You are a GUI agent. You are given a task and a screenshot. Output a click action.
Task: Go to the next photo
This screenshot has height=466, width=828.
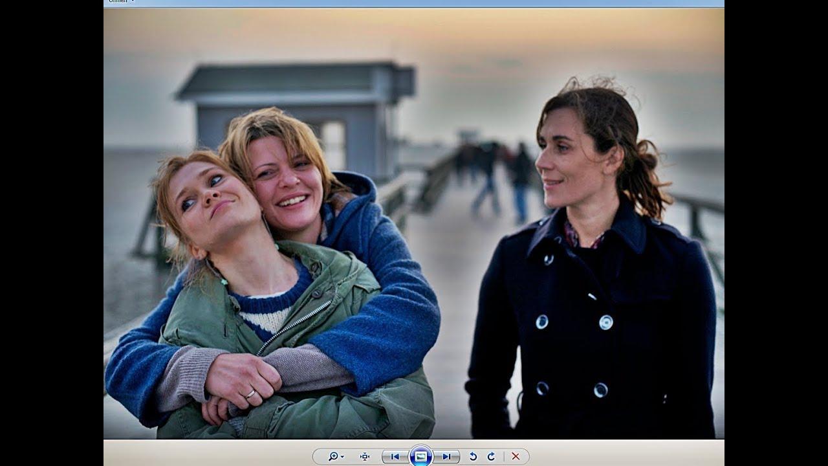pos(446,456)
